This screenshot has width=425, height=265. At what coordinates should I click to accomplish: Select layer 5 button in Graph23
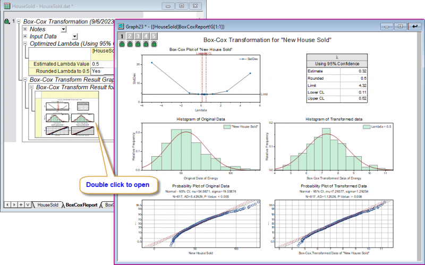(x=154, y=36)
